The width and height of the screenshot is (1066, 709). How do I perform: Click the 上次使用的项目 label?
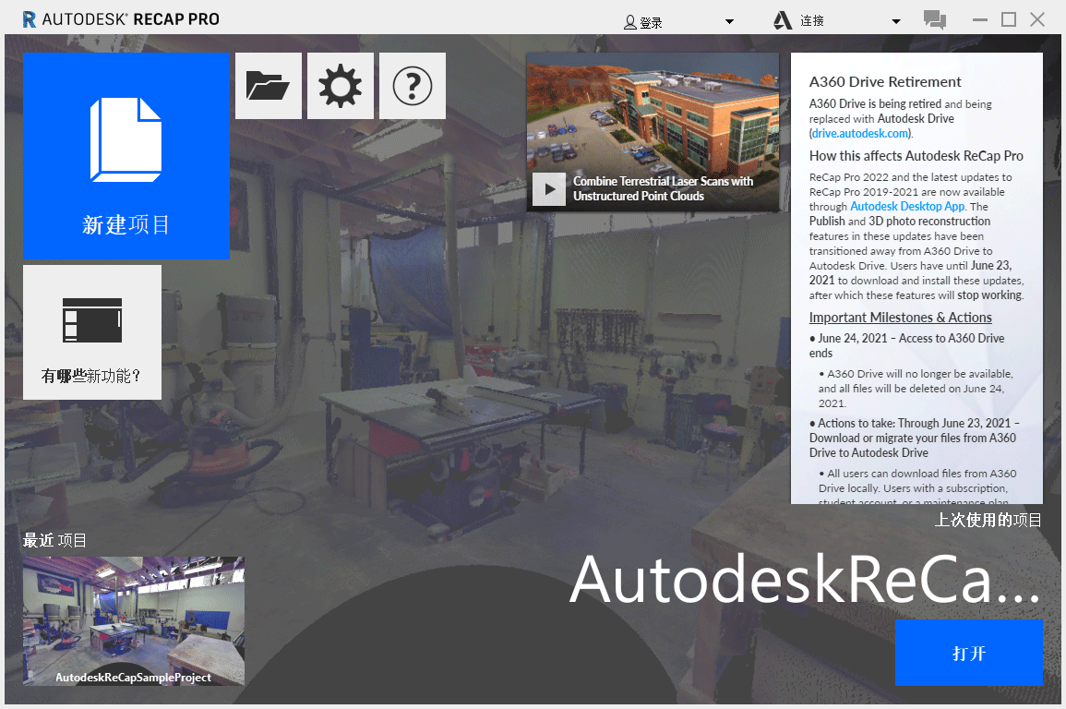pyautogui.click(x=988, y=520)
